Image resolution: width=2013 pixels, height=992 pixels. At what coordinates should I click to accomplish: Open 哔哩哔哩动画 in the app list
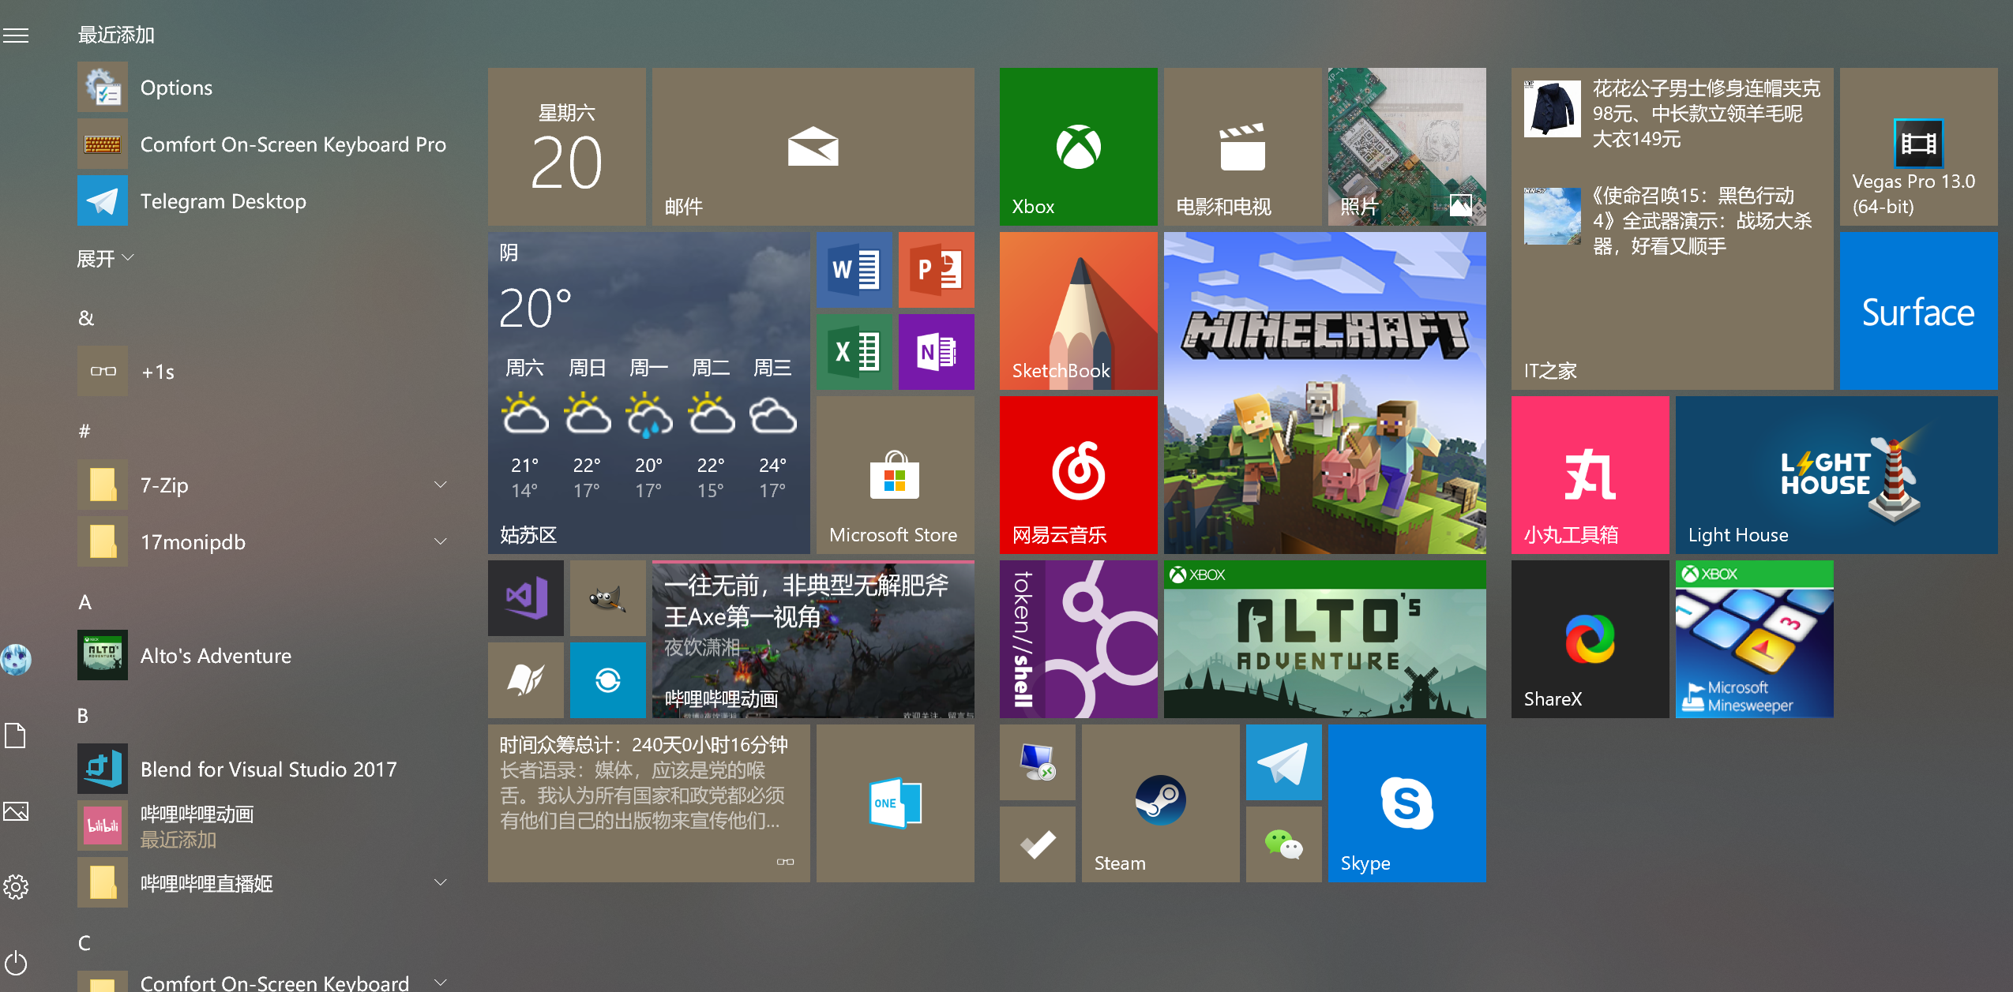[x=263, y=825]
